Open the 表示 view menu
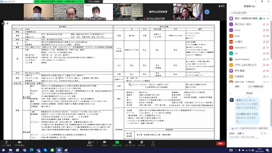This screenshot has height=153, width=272. click(x=222, y=6)
